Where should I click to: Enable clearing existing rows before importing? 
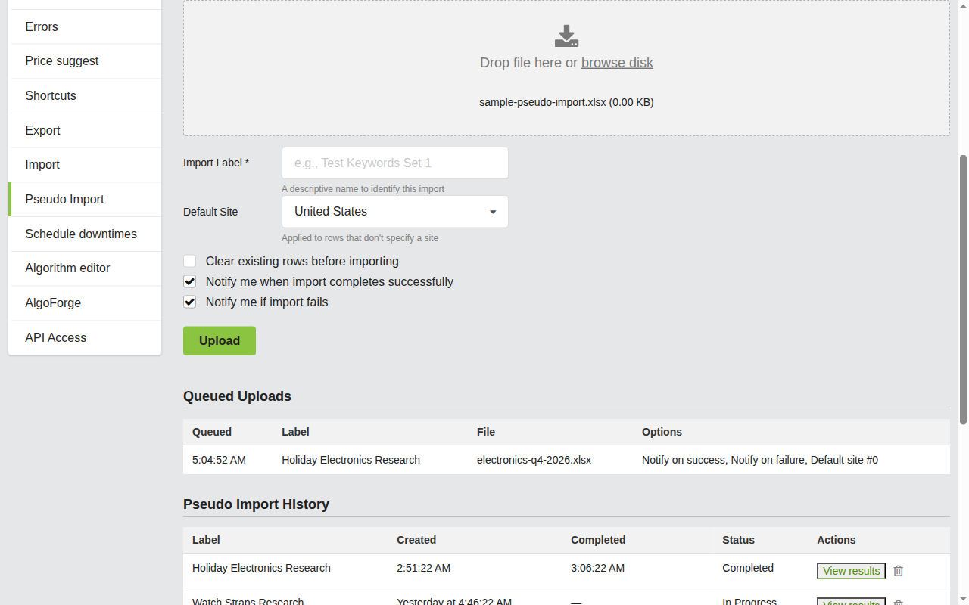click(x=189, y=260)
